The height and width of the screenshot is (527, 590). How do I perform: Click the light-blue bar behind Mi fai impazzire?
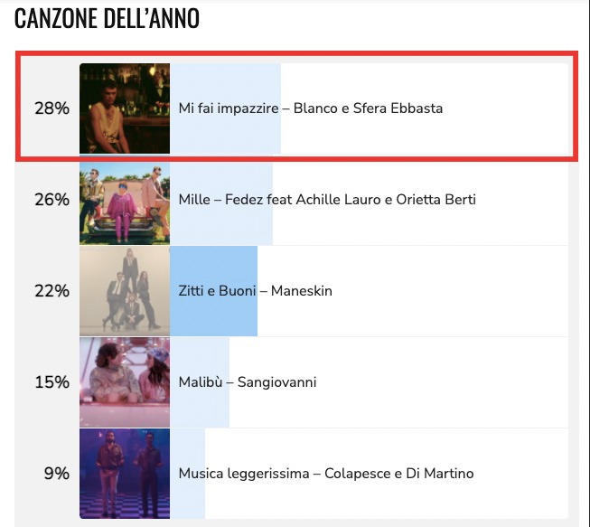coord(225,108)
